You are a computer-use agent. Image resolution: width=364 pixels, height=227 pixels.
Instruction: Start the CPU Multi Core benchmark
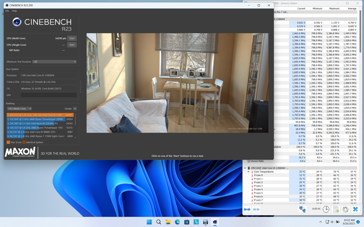[x=72, y=38]
